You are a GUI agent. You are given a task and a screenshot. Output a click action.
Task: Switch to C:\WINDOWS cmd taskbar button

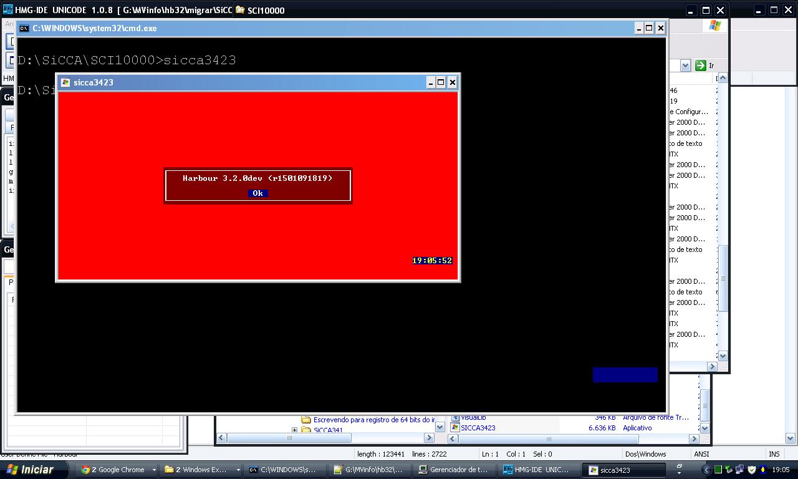point(286,470)
